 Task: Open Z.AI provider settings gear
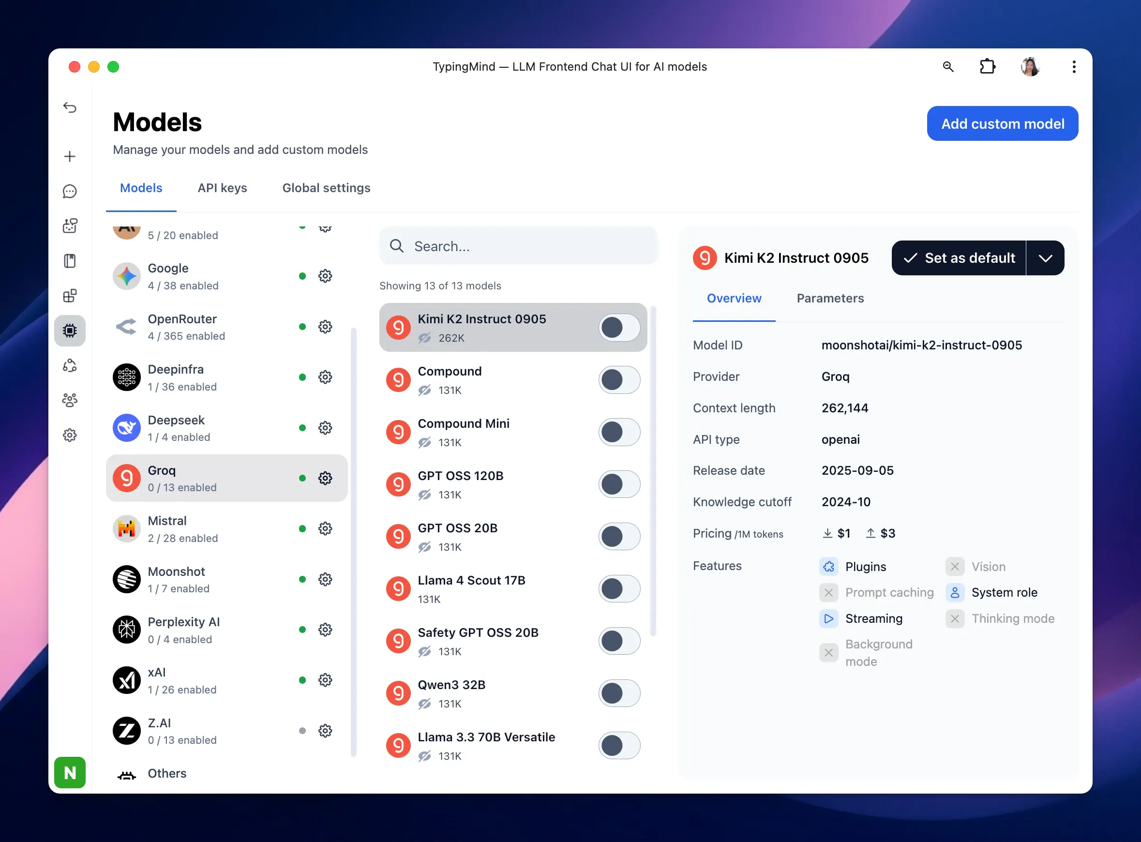325,731
